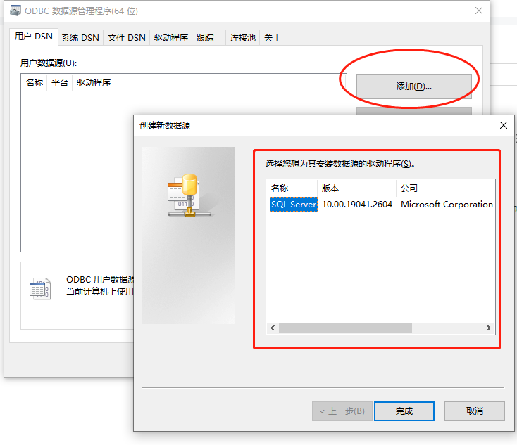517x445 pixels.
Task: Click the ODBC user data source info icon
Action: click(x=40, y=289)
